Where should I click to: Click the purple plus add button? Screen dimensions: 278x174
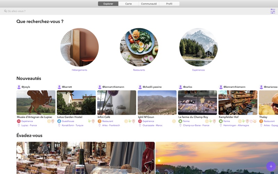[x=271, y=166]
